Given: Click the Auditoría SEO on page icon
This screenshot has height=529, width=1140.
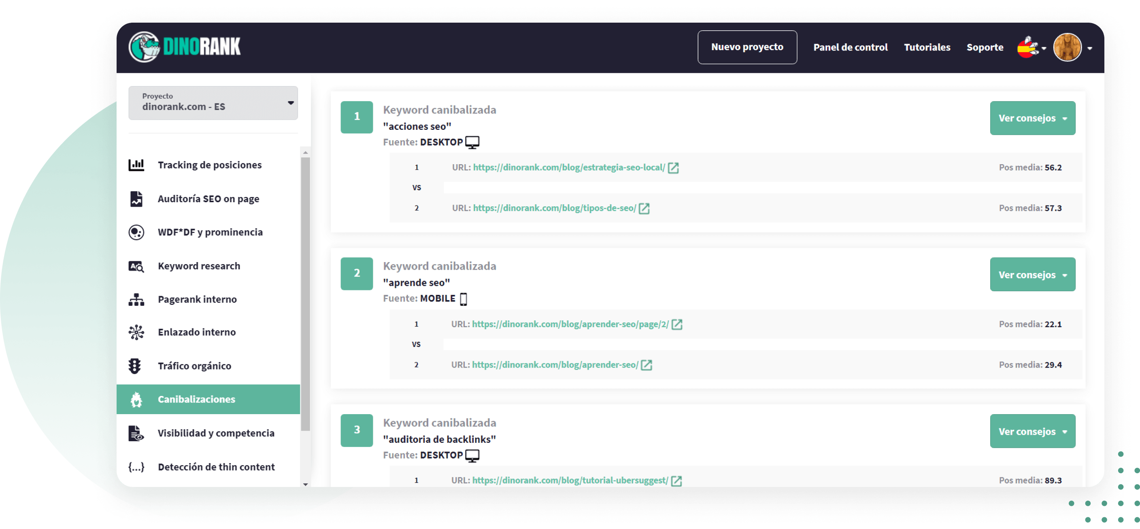Looking at the screenshot, I should pos(136,199).
